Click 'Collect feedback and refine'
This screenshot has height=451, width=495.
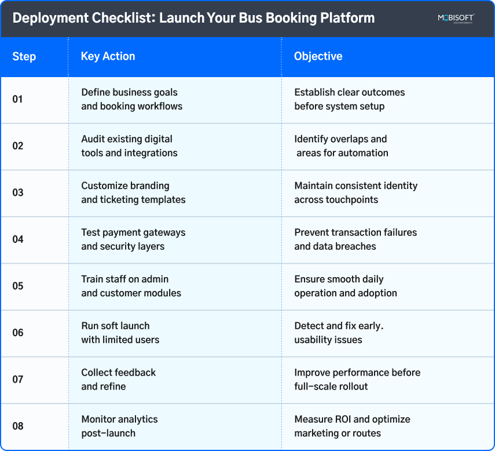(x=118, y=380)
